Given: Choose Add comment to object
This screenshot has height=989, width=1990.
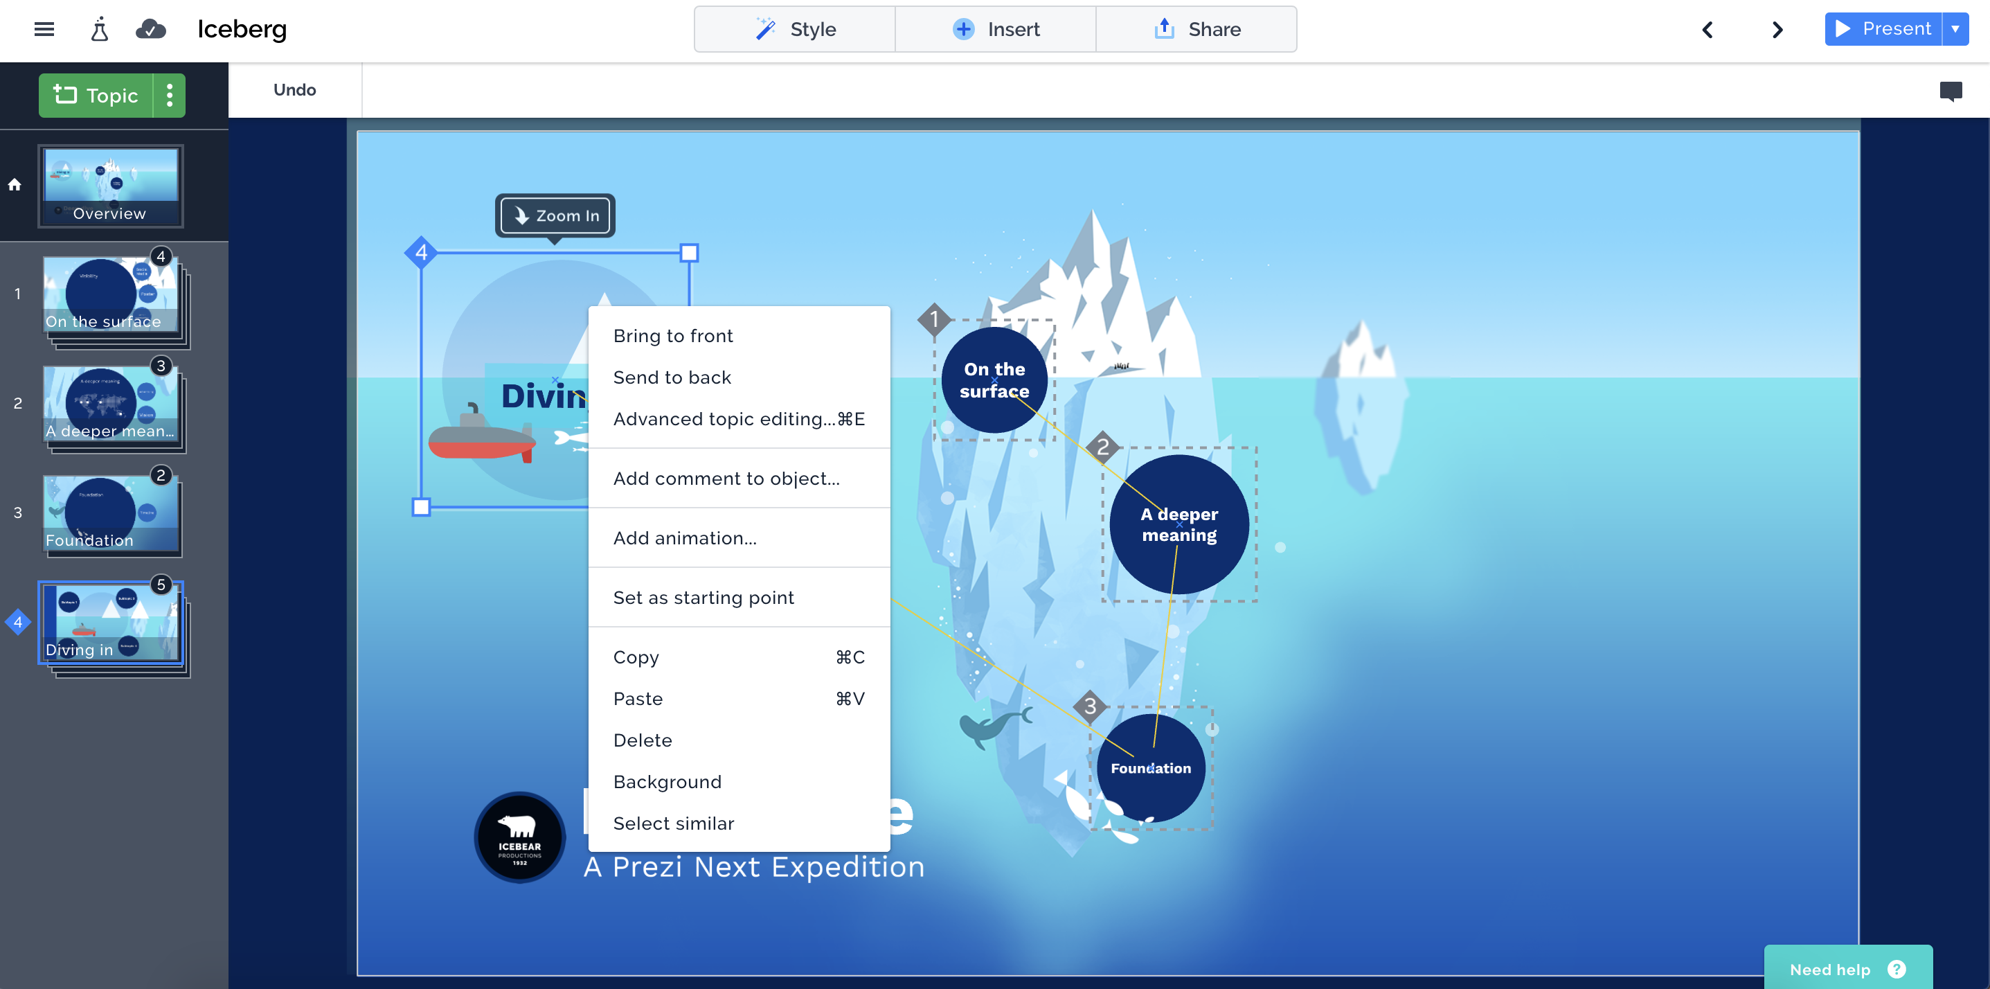Looking at the screenshot, I should tap(739, 479).
